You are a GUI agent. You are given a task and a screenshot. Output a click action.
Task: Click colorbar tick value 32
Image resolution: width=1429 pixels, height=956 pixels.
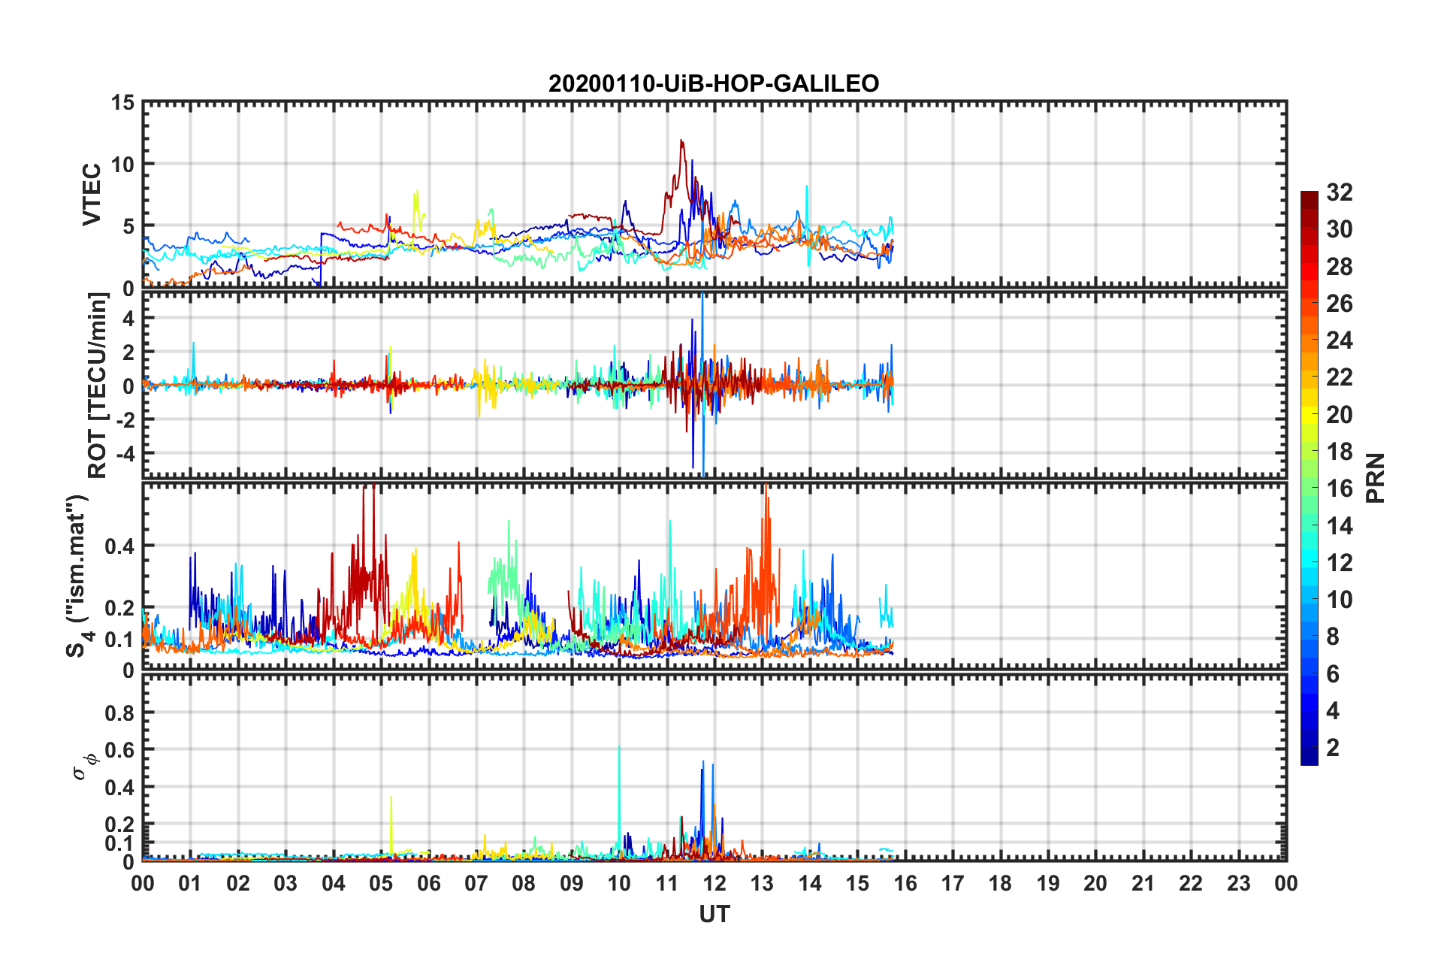pyautogui.click(x=1340, y=192)
